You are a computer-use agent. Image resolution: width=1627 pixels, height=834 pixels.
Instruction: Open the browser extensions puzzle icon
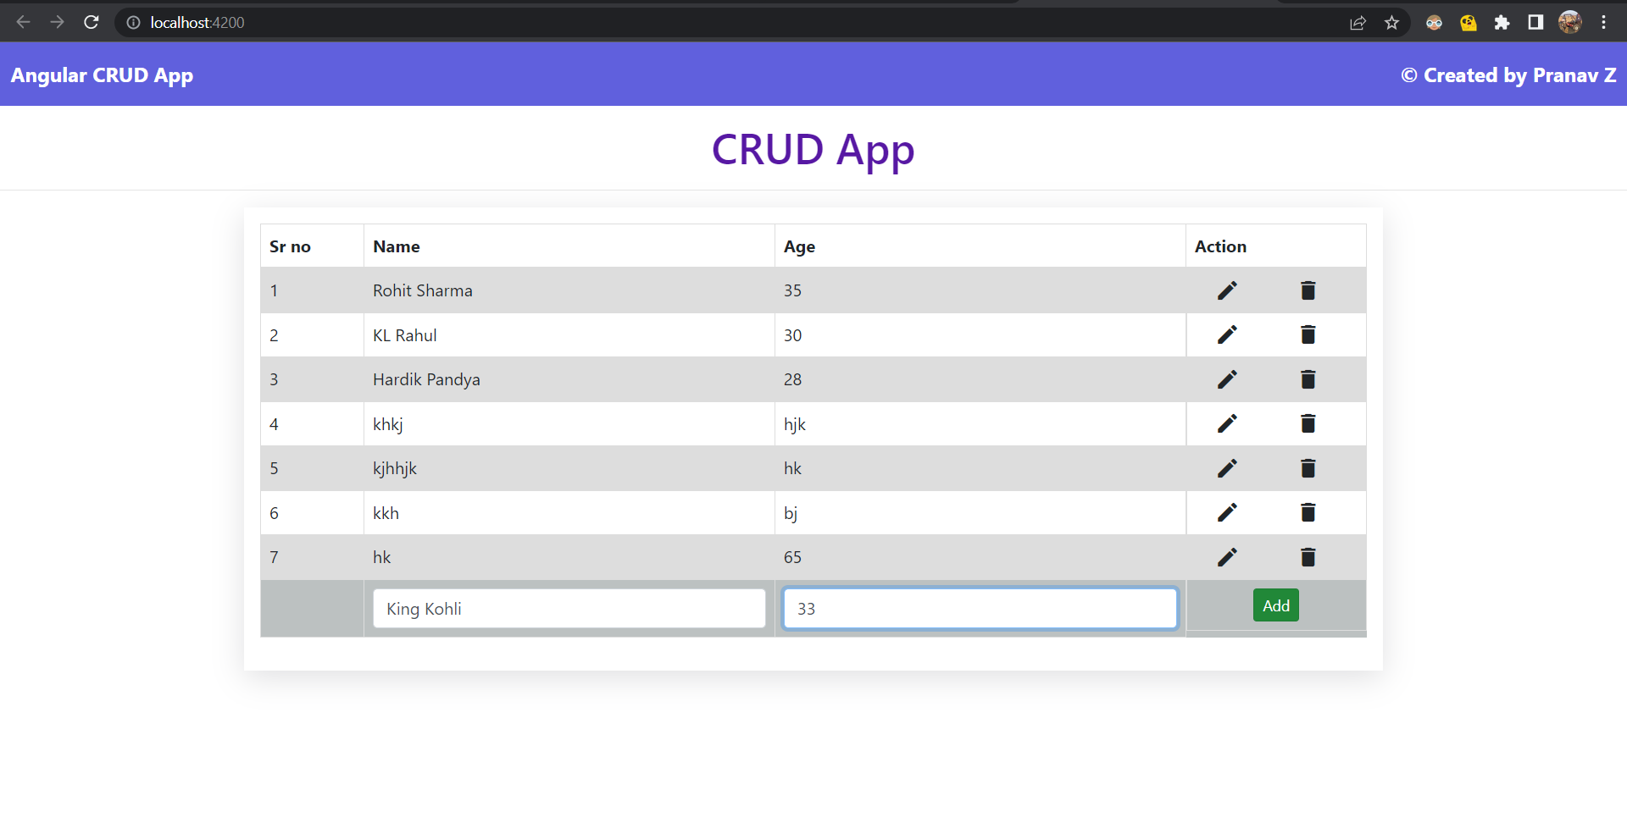click(1502, 23)
